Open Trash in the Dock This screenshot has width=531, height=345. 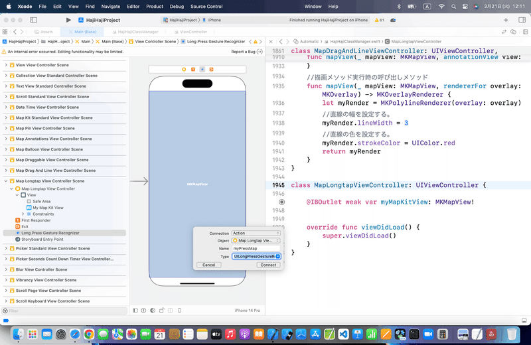point(512,334)
